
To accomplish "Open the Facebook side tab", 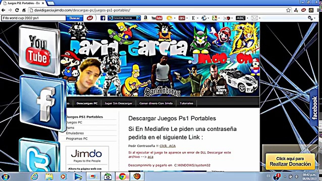I will pos(314,108).
